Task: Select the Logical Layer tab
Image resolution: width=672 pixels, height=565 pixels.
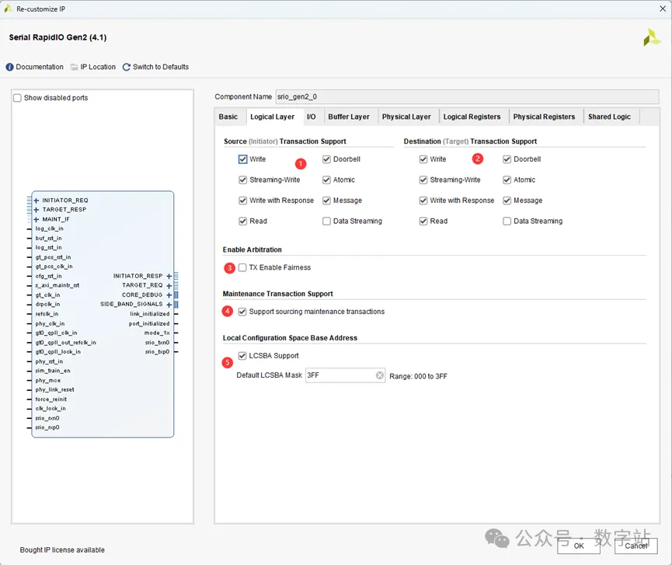Action: [272, 117]
